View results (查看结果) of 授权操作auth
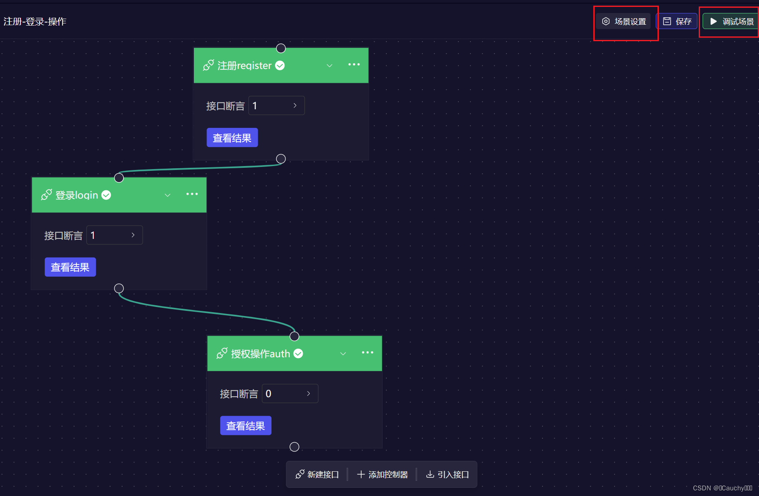Image resolution: width=759 pixels, height=496 pixels. pyautogui.click(x=245, y=426)
